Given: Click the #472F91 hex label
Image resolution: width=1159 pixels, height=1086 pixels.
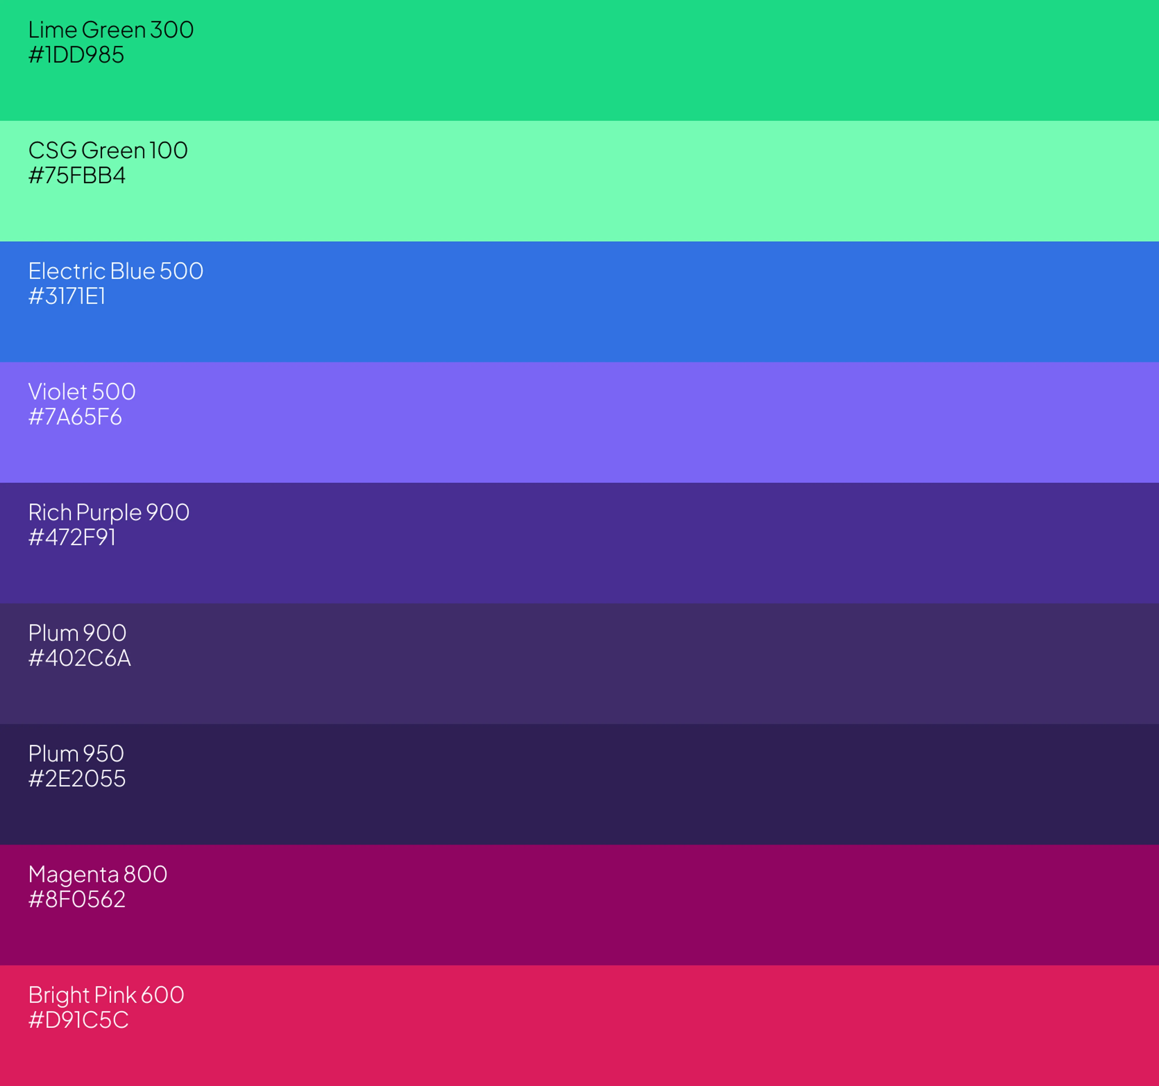Looking at the screenshot, I should coord(72,538).
